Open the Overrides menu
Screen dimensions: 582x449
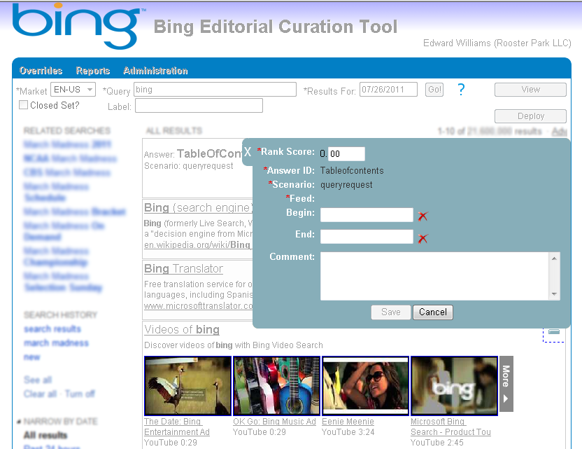[41, 71]
